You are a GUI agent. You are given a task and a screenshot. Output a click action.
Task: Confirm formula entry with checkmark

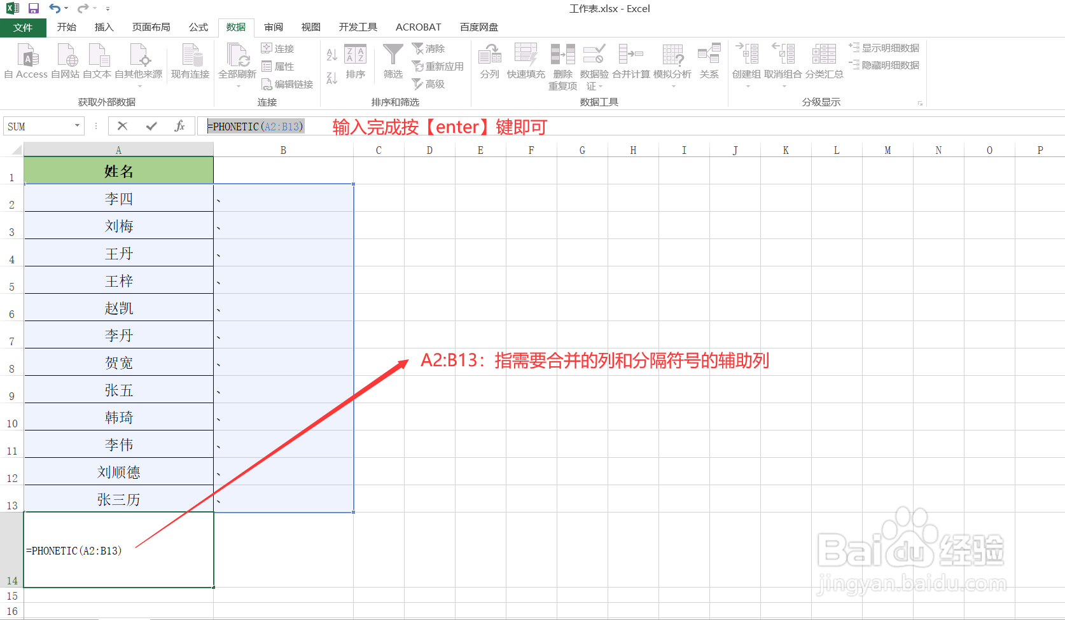151,126
